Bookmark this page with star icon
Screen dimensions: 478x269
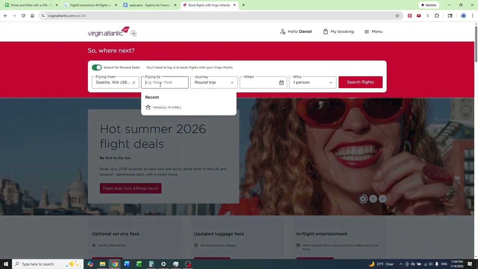click(397, 16)
